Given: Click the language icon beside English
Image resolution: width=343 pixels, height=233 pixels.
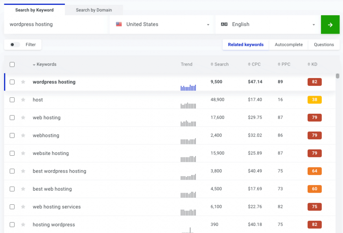Looking at the screenshot, I should pyautogui.click(x=224, y=24).
